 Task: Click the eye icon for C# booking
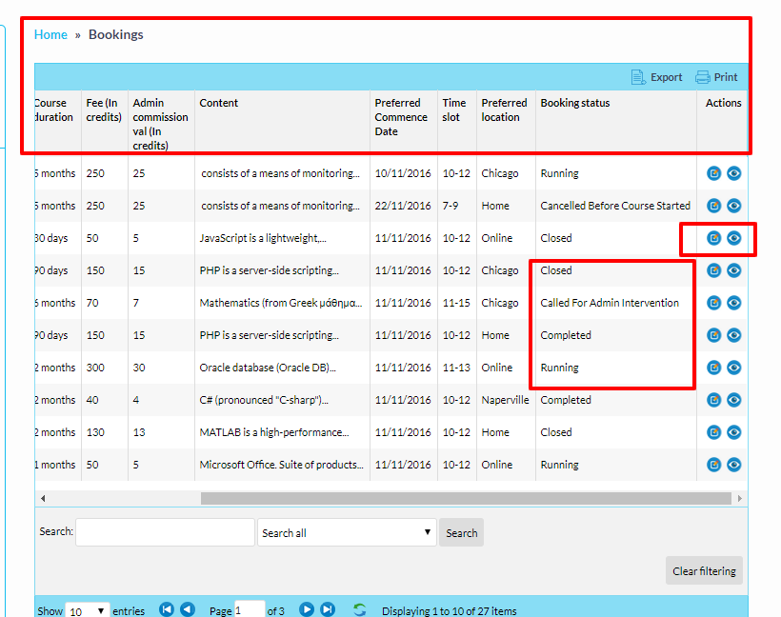point(734,400)
